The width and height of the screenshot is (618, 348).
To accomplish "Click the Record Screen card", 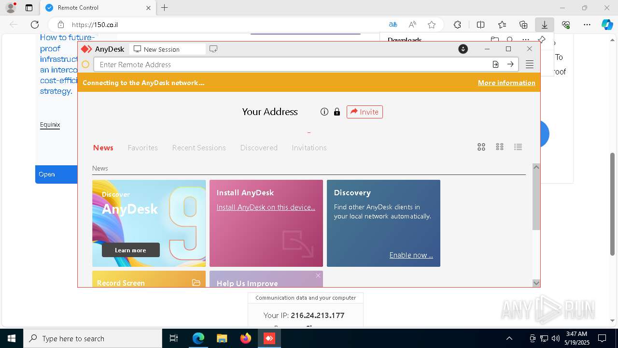I will [149, 279].
